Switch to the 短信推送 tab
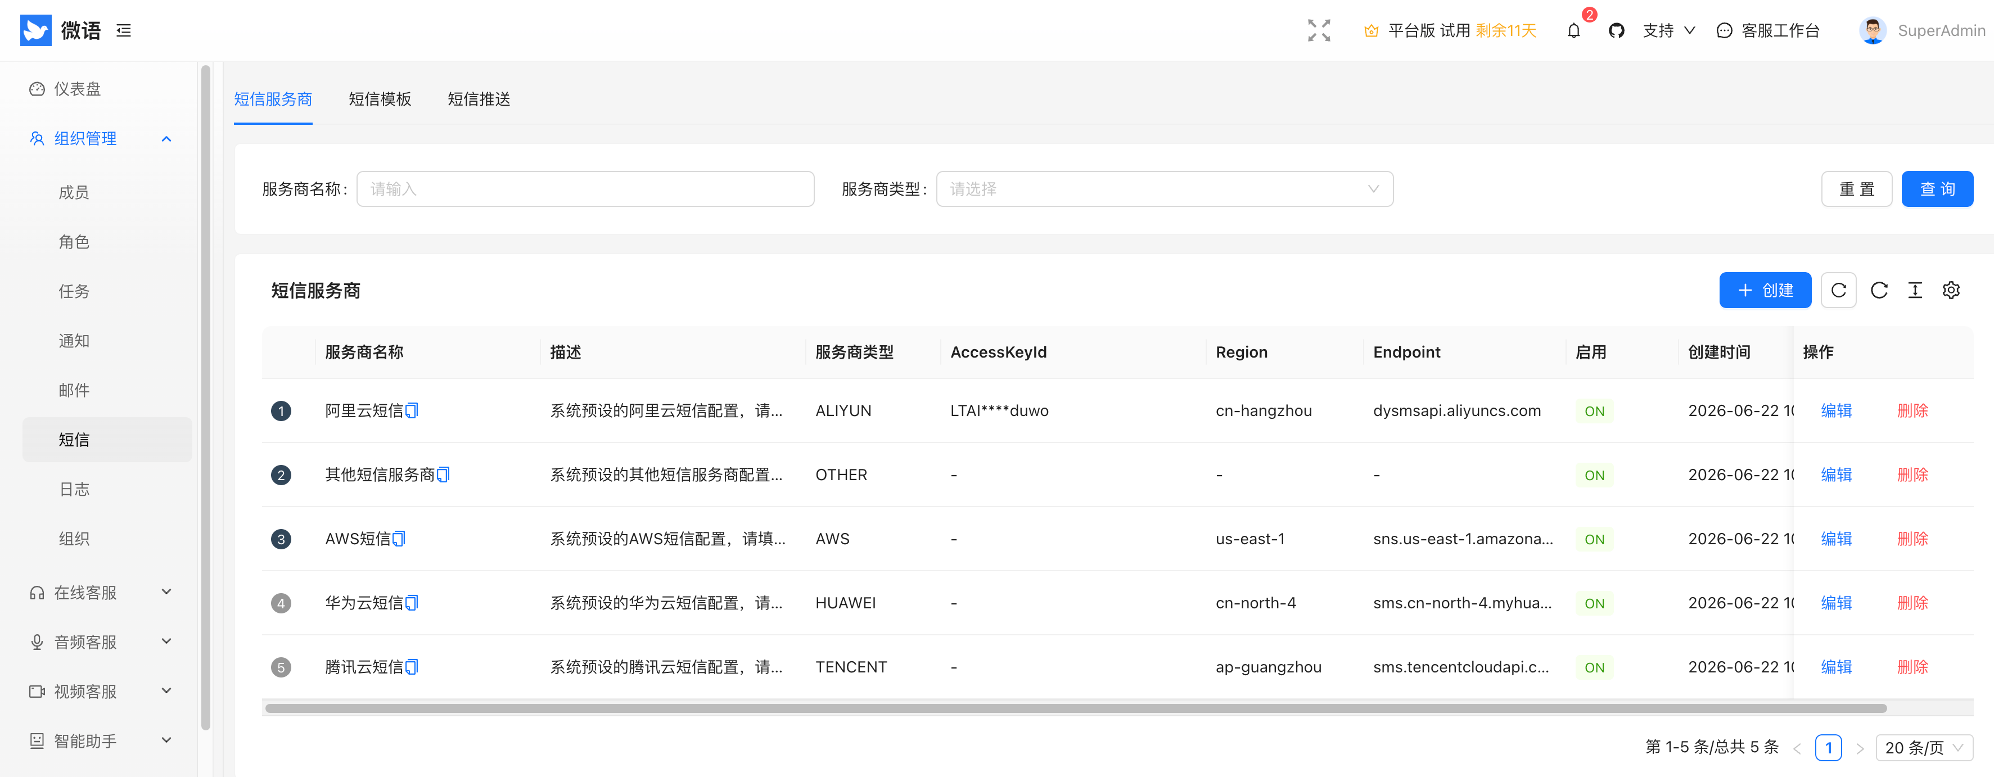Screen dimensions: 1994x777 point(479,99)
